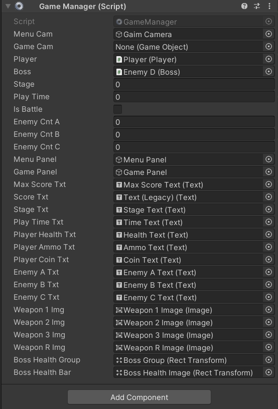Click the Game Cam object picker circle

(268, 47)
